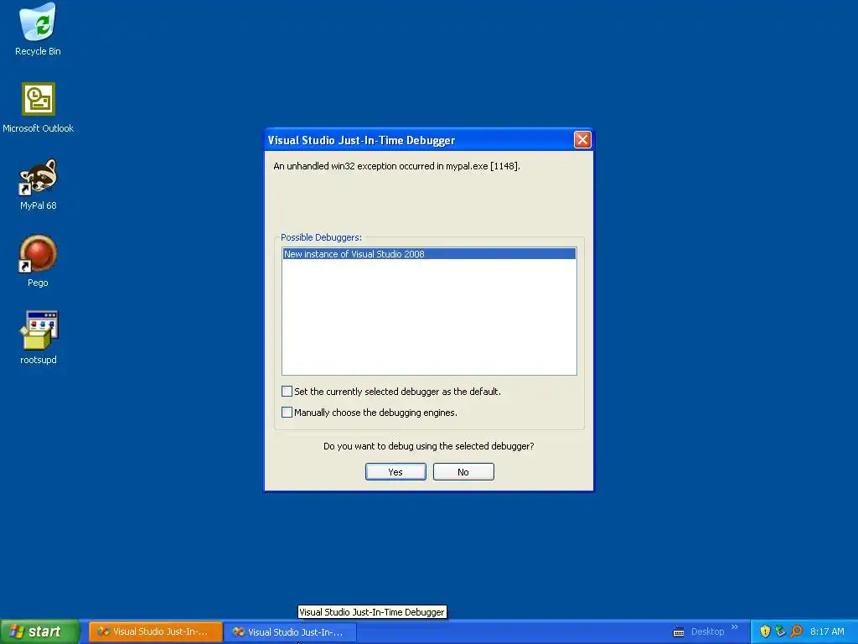Click the on-screen keyboard taskbar icon
The width and height of the screenshot is (858, 644).
pos(679,632)
